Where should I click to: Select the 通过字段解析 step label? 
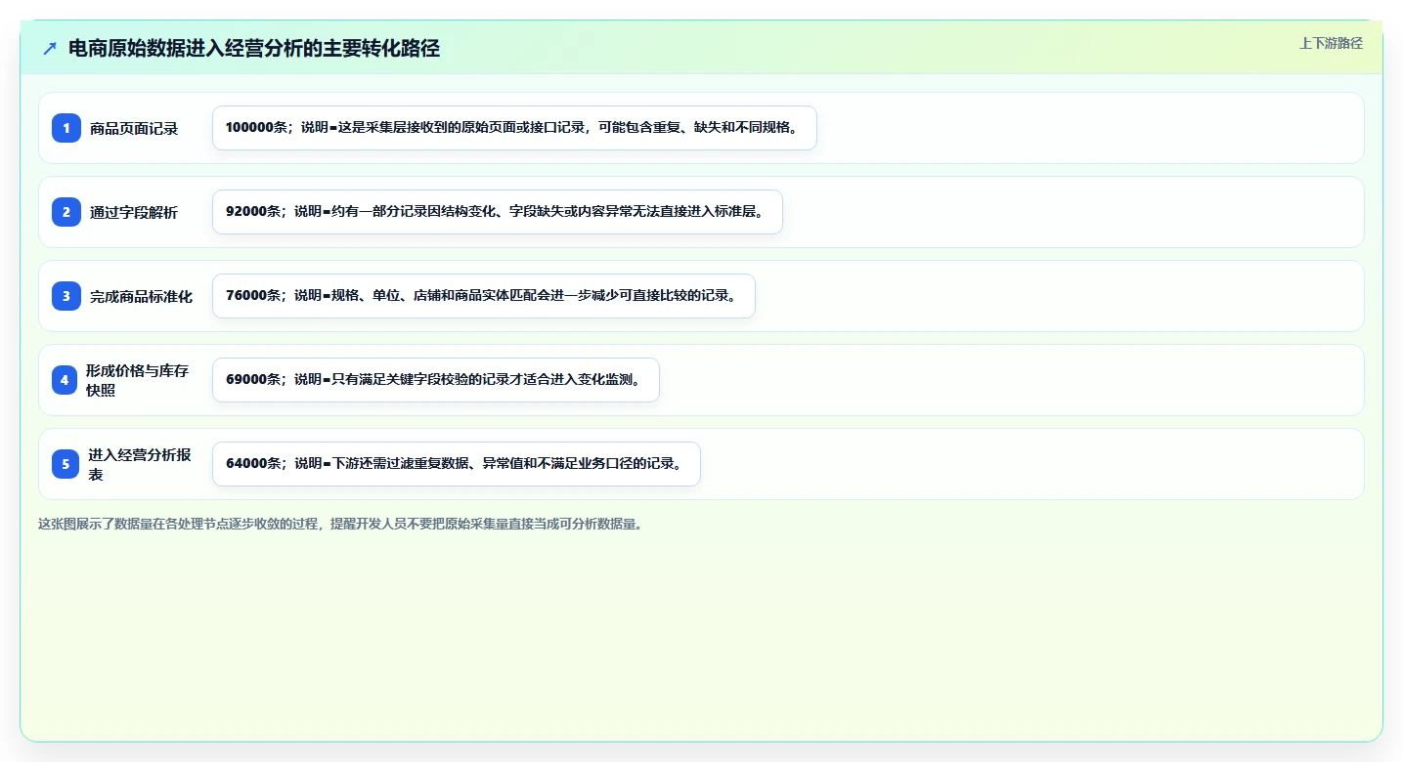(x=134, y=212)
